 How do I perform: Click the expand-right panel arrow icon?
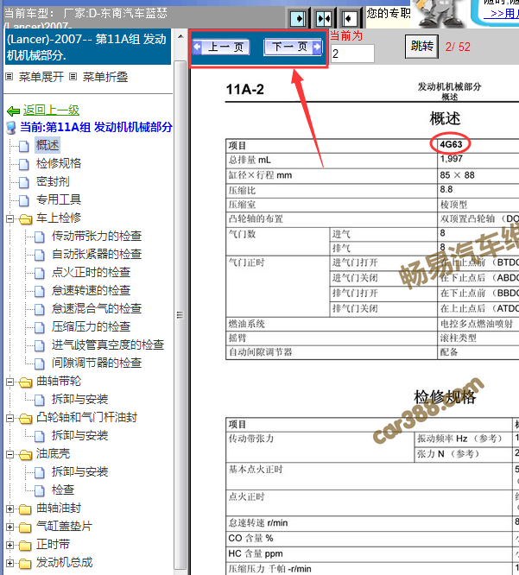[298, 18]
